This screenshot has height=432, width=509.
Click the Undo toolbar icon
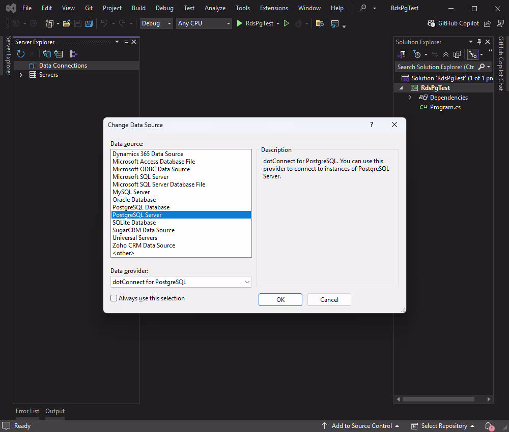[x=106, y=23]
